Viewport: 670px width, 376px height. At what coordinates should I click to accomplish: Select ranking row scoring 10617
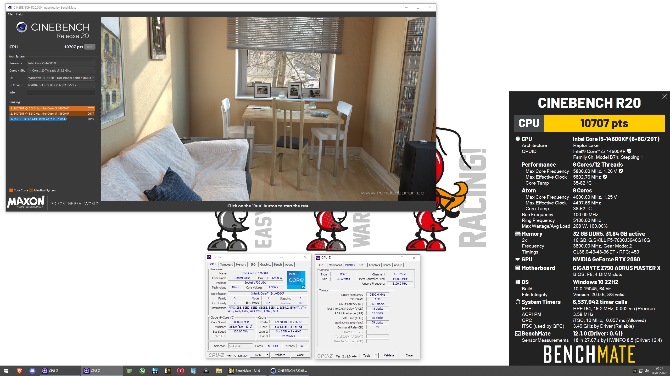point(52,114)
